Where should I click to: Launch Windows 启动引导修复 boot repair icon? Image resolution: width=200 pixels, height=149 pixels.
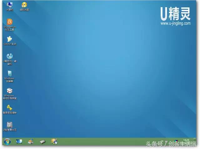[10, 94]
